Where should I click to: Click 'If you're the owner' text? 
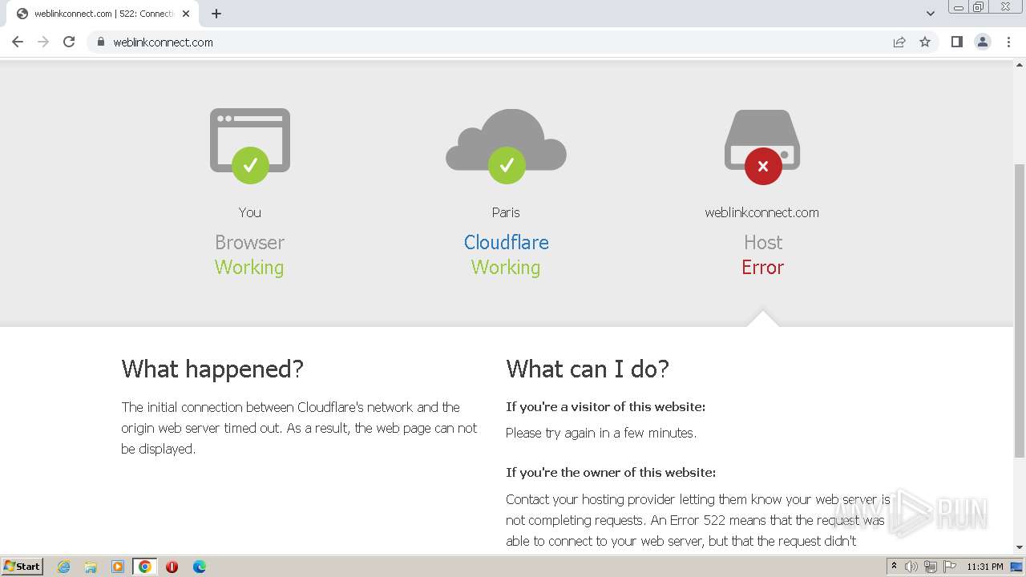click(x=611, y=472)
